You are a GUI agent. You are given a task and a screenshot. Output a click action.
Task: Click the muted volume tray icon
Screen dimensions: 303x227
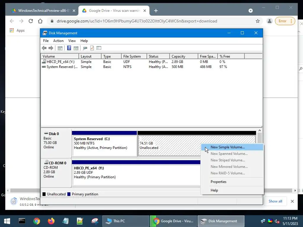pyautogui.click(x=277, y=221)
